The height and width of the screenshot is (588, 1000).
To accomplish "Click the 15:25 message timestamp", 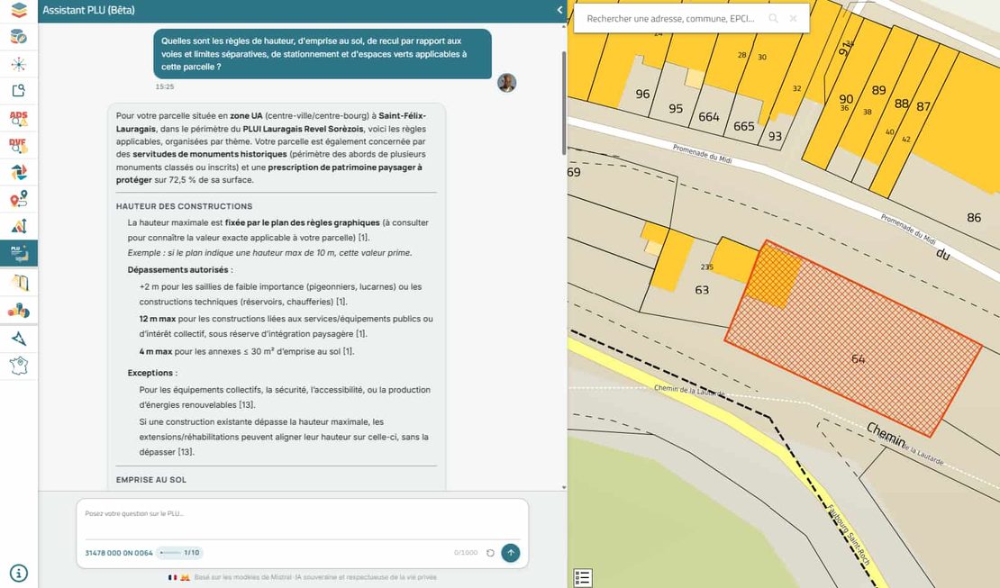I will (165, 86).
